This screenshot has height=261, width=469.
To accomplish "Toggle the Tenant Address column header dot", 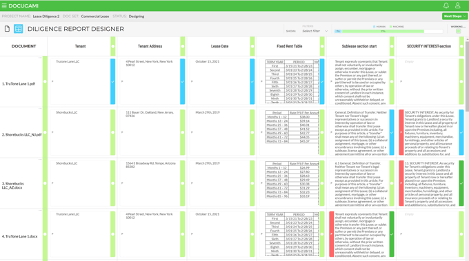I will point(183,46).
